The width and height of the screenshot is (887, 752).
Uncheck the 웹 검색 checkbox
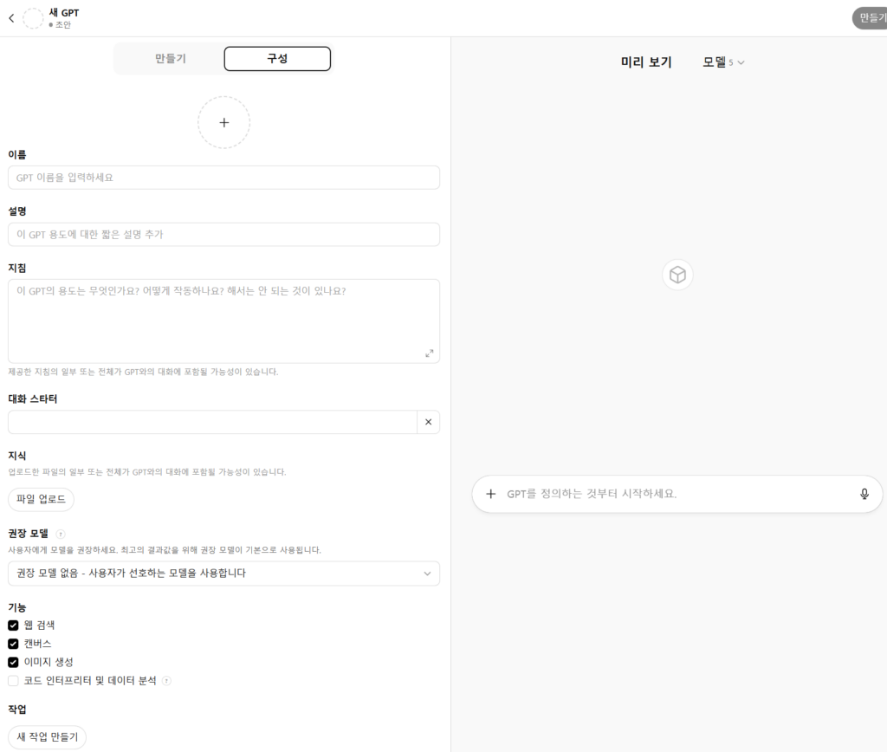point(13,625)
